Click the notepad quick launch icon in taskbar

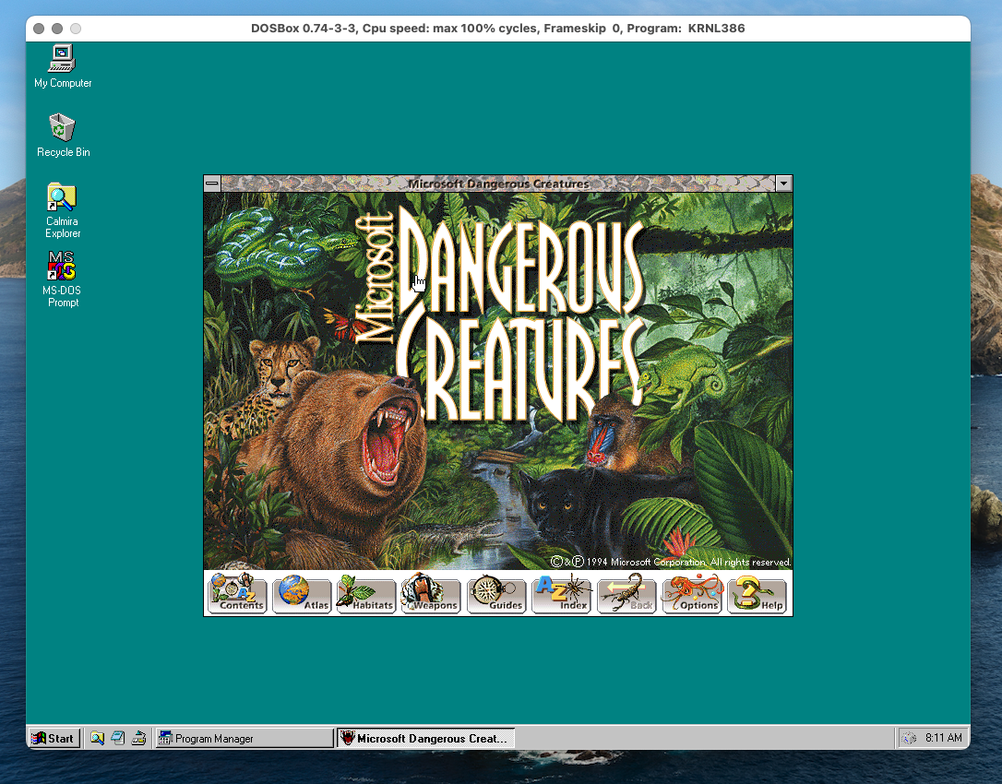[x=117, y=738]
